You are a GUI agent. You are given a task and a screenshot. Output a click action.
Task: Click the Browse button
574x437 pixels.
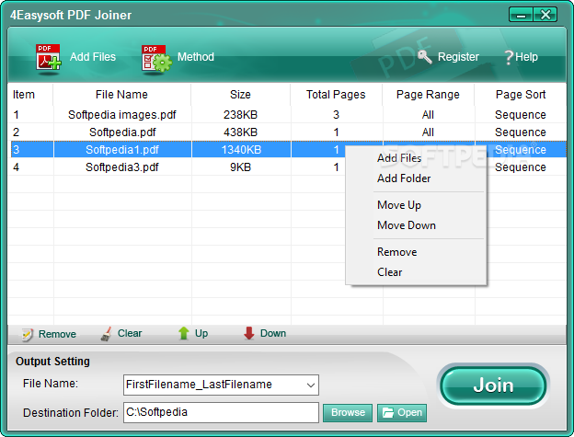pyautogui.click(x=348, y=413)
